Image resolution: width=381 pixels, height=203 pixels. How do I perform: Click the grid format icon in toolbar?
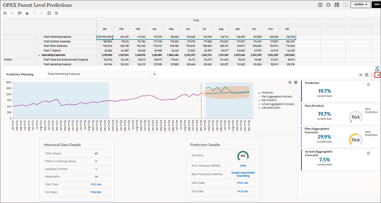click(x=49, y=13)
